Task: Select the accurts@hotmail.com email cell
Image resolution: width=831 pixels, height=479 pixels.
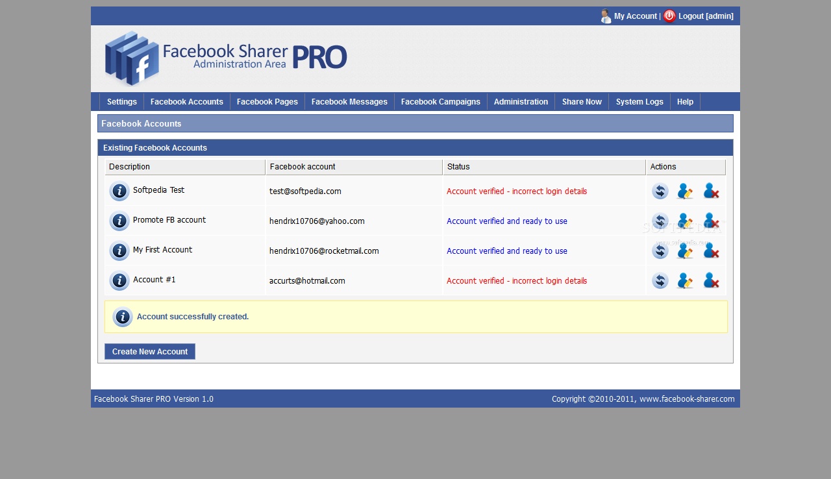Action: (x=307, y=281)
